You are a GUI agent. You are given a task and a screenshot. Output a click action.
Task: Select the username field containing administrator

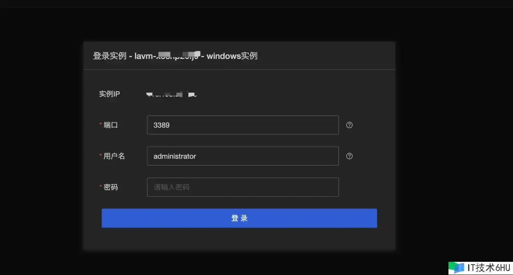pyautogui.click(x=242, y=156)
